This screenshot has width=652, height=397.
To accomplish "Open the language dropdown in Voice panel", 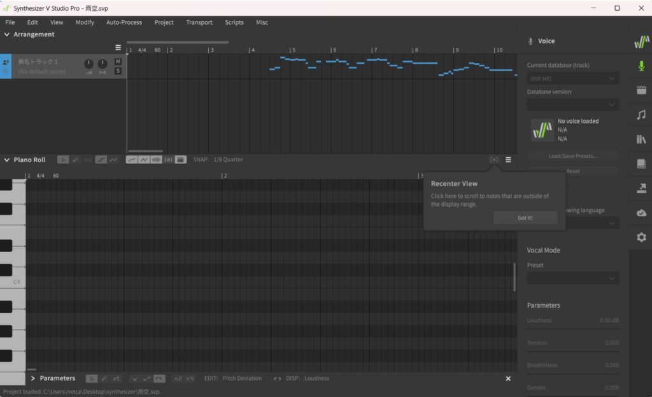I will pos(592,223).
